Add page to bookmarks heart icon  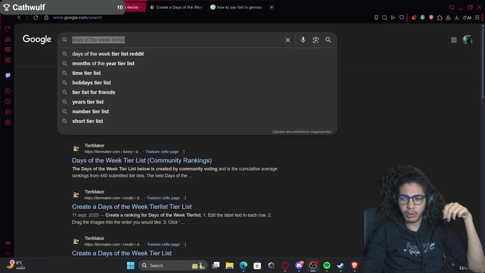[402, 17]
